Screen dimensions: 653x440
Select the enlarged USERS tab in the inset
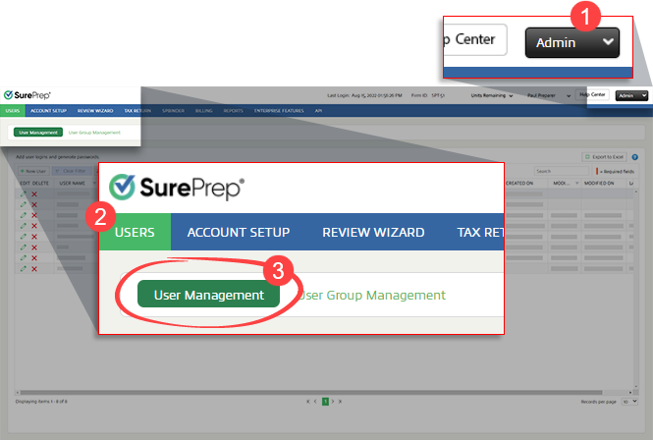[135, 232]
